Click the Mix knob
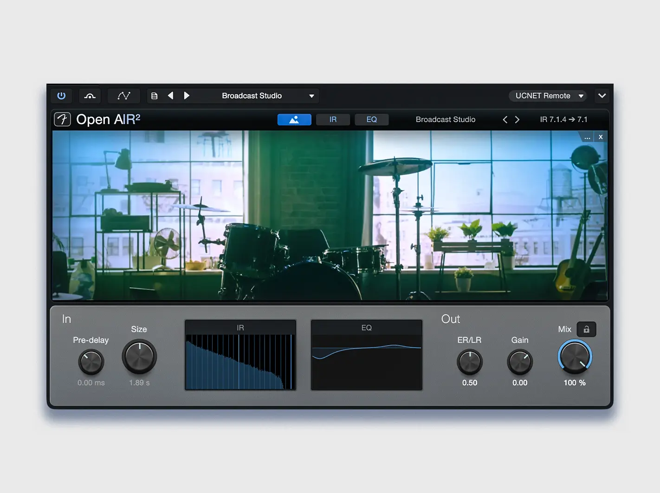Screen dimensions: 660x493 point(575,357)
